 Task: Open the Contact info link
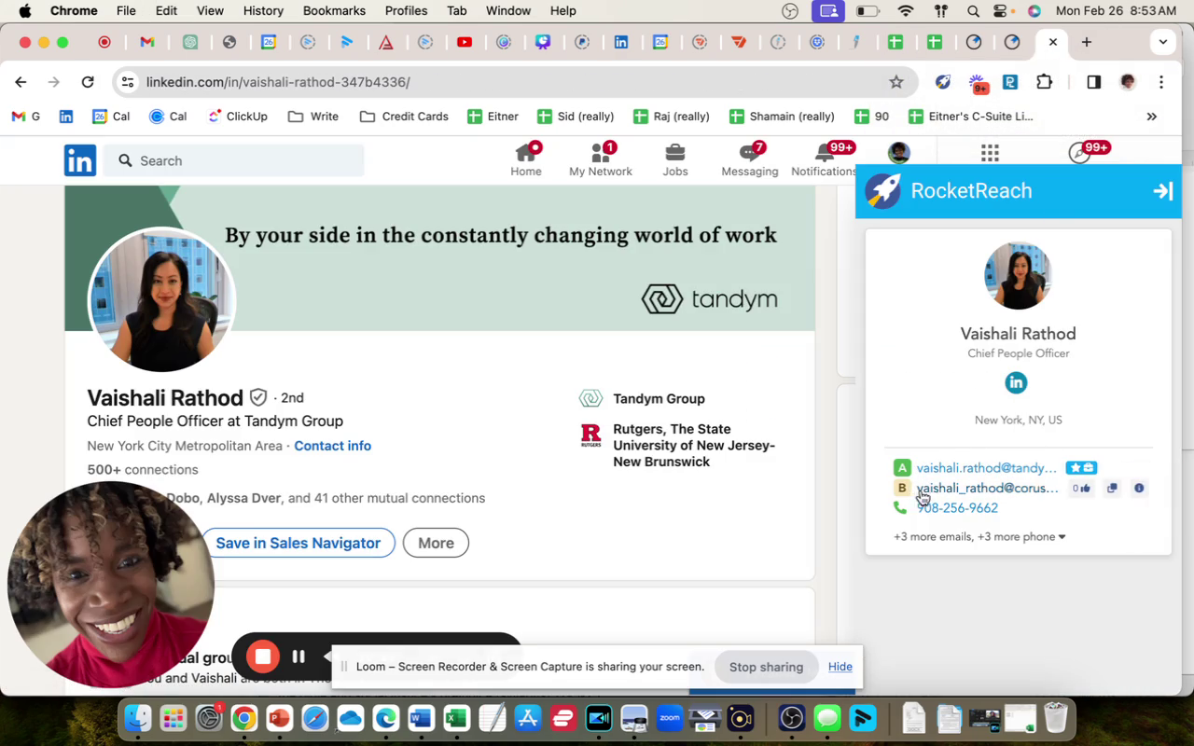[x=333, y=446]
